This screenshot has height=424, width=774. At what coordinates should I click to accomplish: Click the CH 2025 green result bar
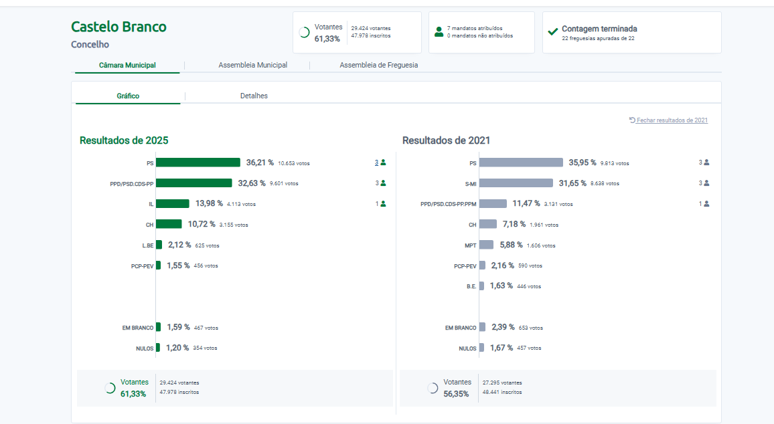[169, 224]
